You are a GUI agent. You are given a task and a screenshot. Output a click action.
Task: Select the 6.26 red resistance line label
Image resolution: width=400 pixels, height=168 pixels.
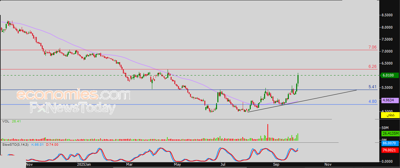click(372, 67)
